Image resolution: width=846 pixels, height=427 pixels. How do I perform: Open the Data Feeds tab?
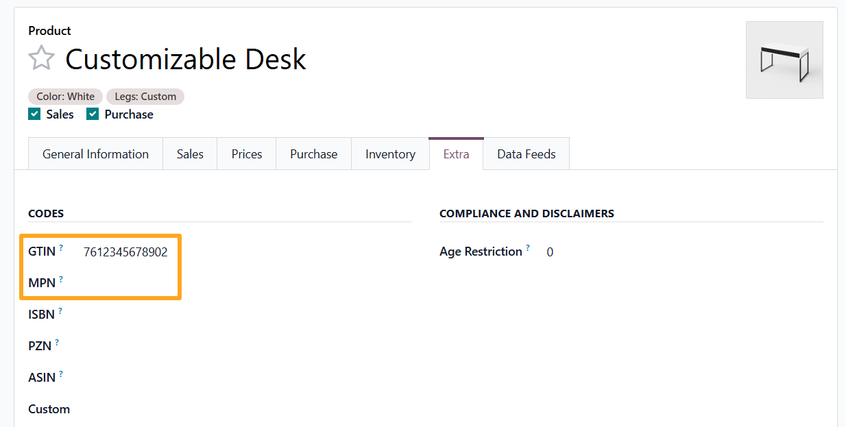[527, 154]
